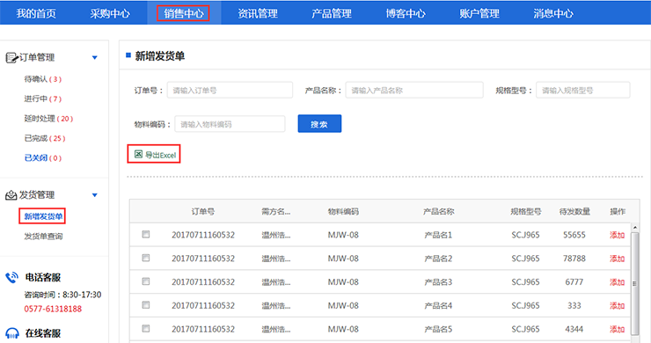
Task: Click the 产品名称 column header
Action: [438, 211]
